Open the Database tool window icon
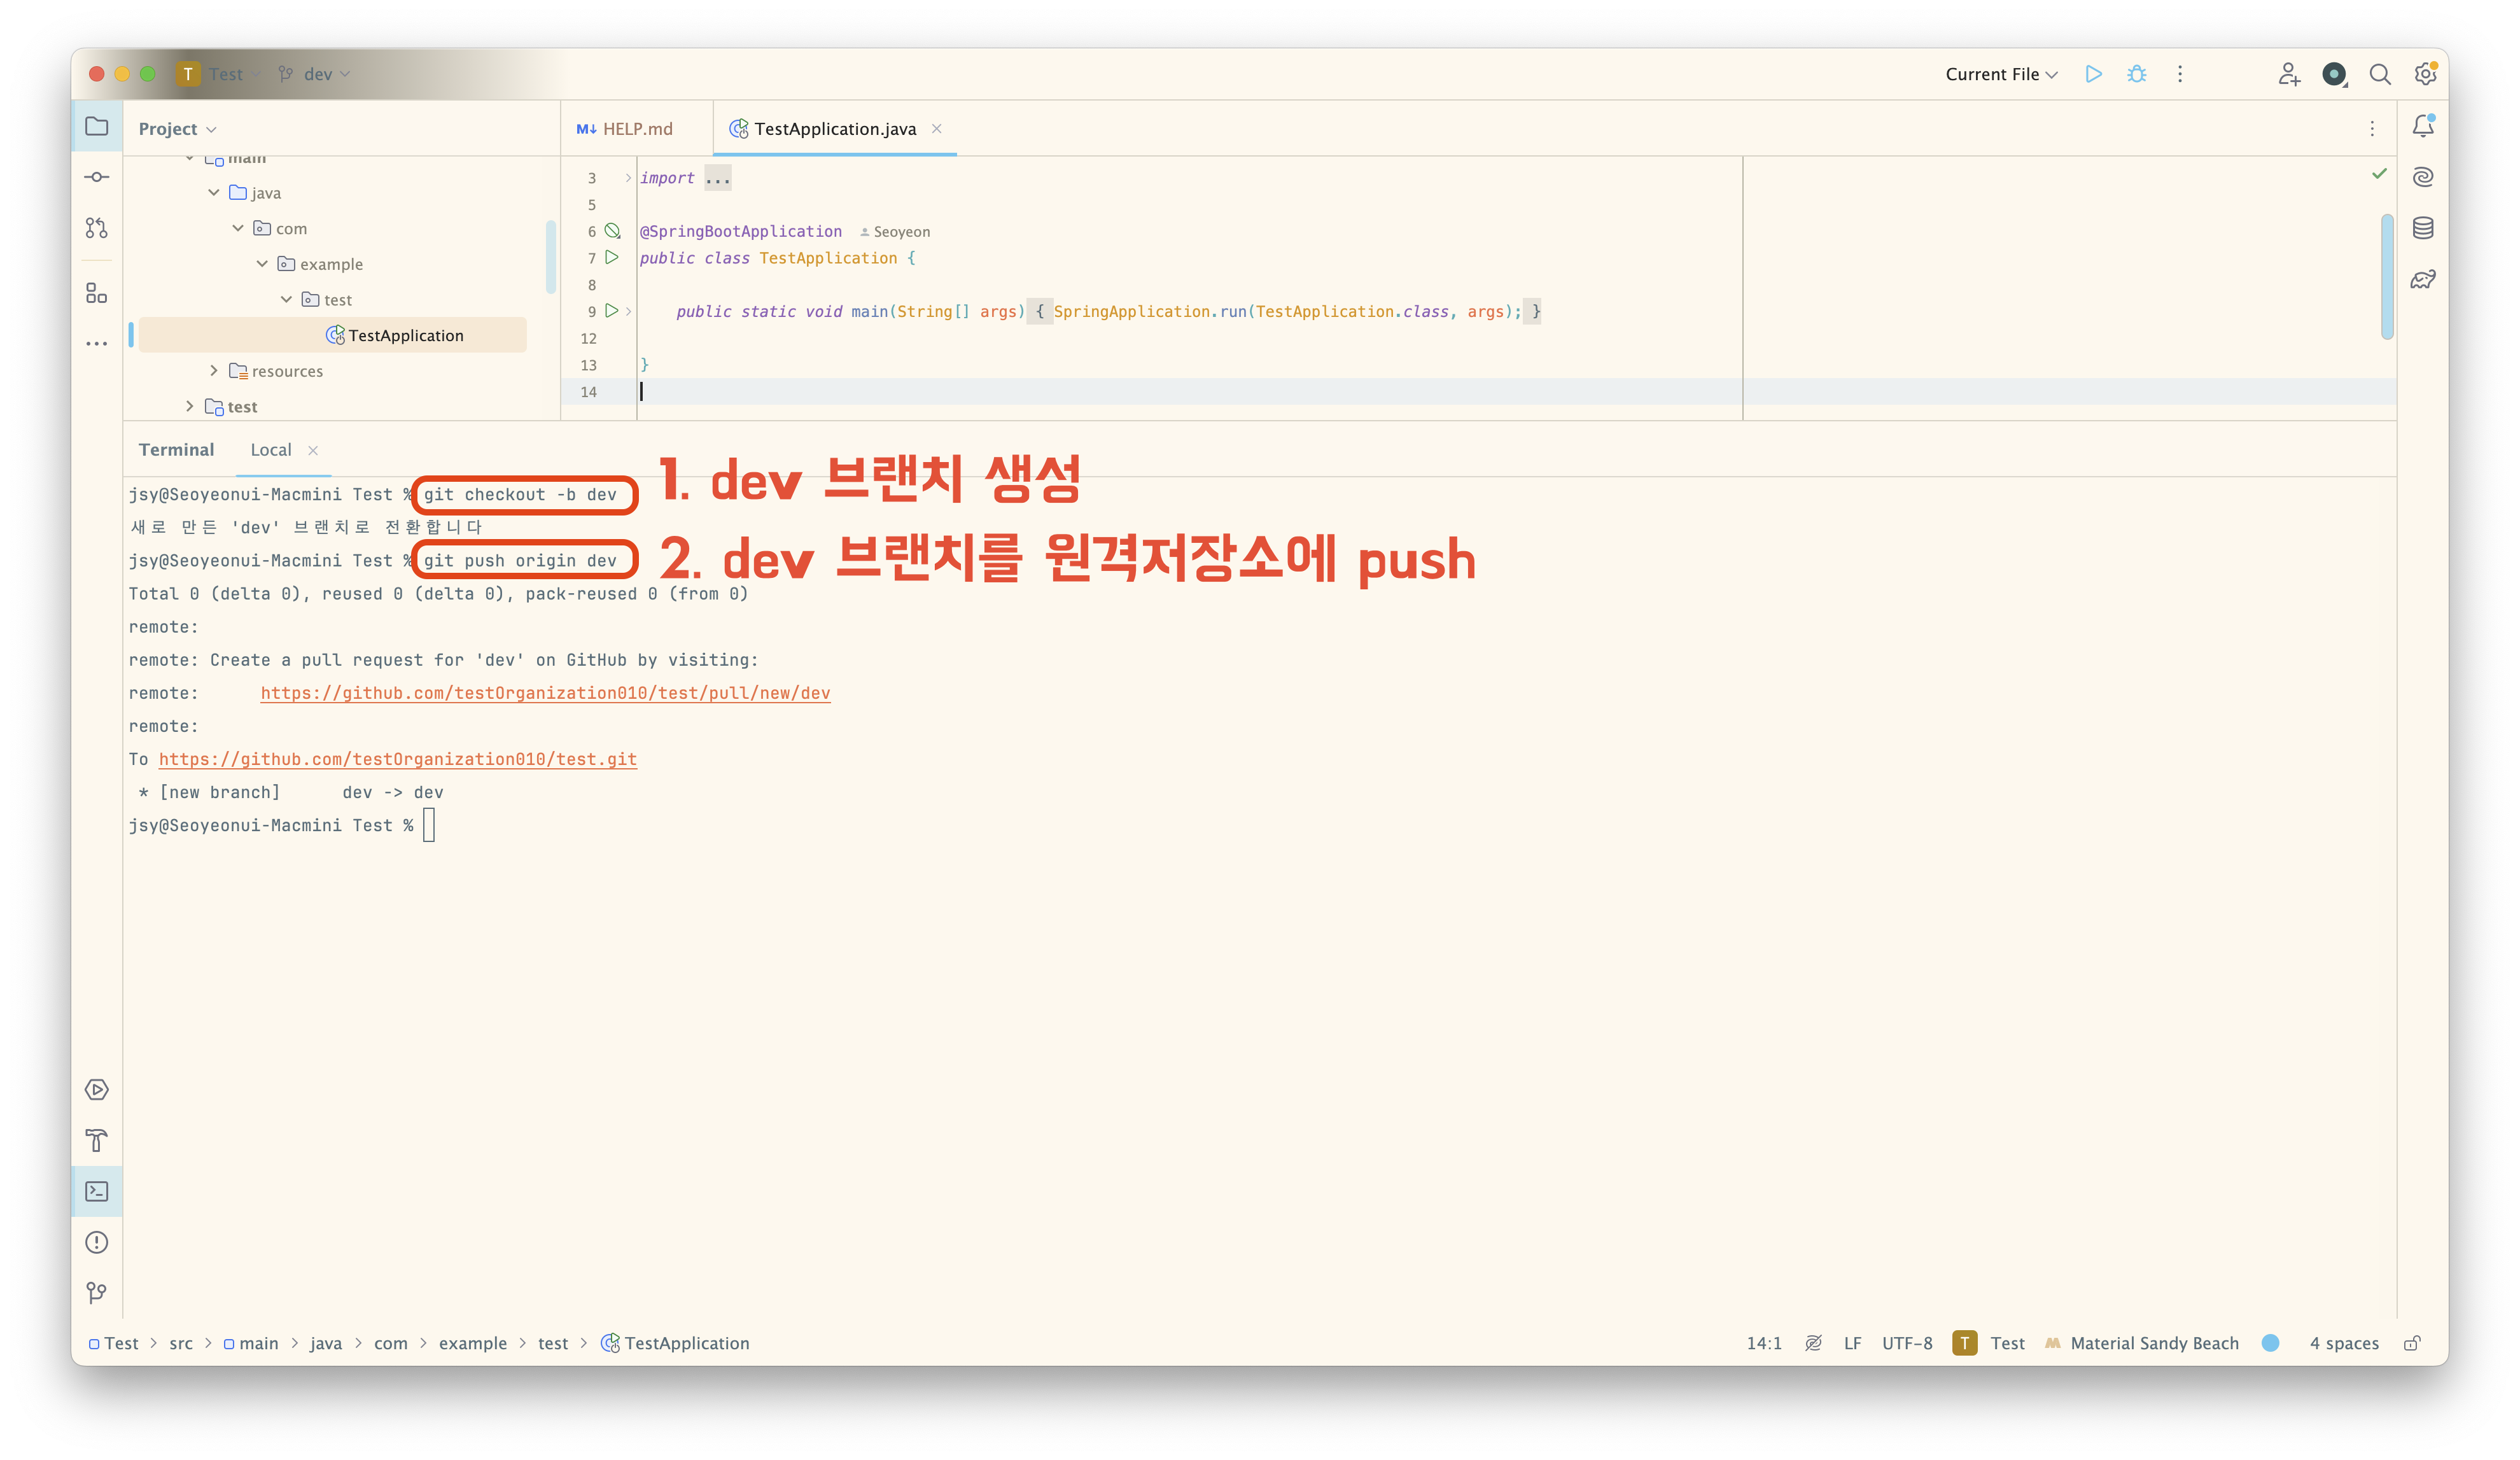 coord(2422,228)
